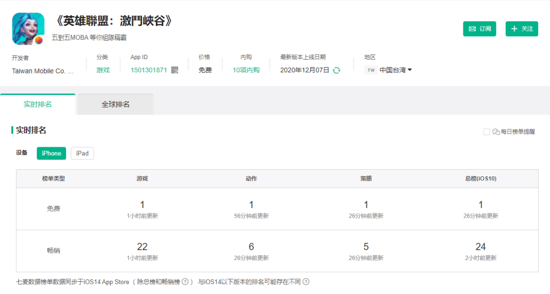Open the 10项内购 in-app purchases link

(x=246, y=70)
